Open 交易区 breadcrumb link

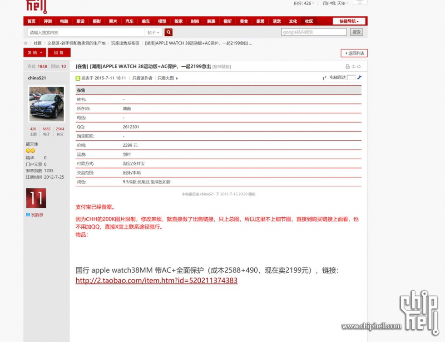76,43
